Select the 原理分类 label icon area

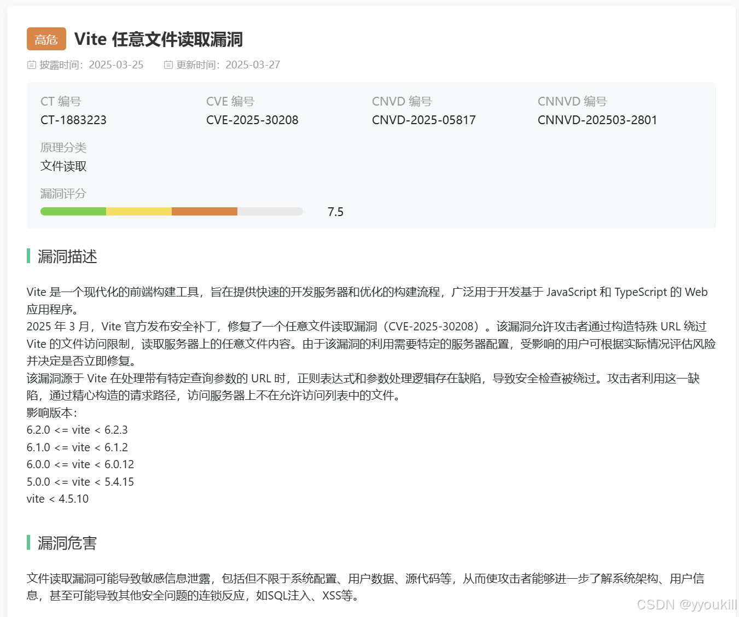click(63, 147)
